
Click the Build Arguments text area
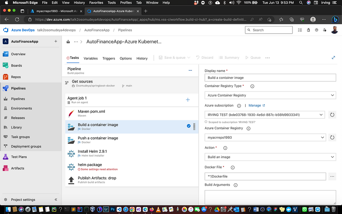click(x=270, y=197)
